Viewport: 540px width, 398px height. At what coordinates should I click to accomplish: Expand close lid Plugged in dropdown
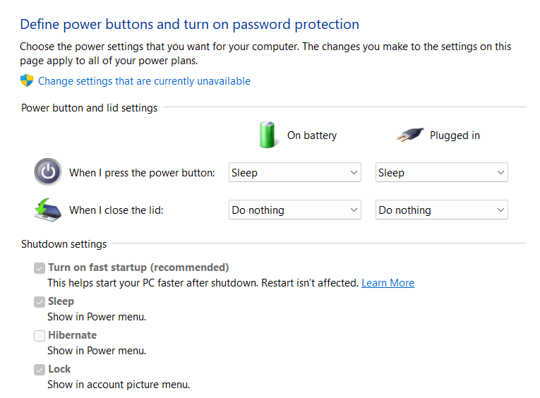click(x=442, y=210)
